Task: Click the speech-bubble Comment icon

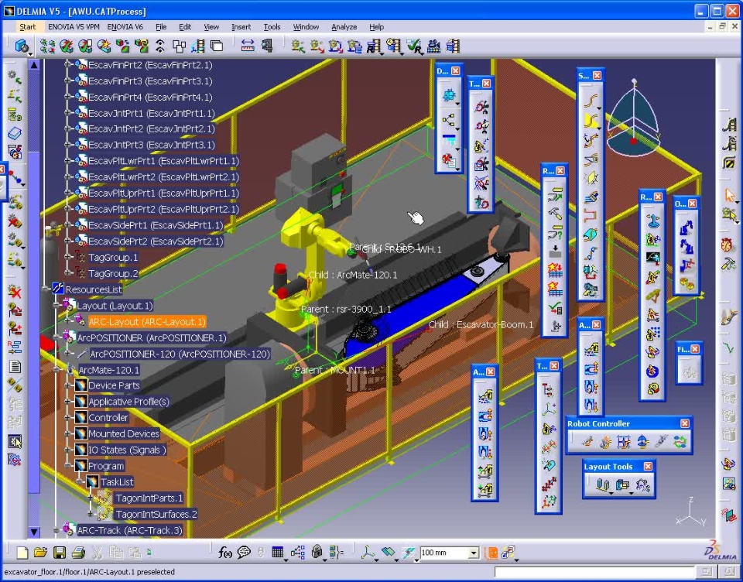Action: (x=244, y=552)
